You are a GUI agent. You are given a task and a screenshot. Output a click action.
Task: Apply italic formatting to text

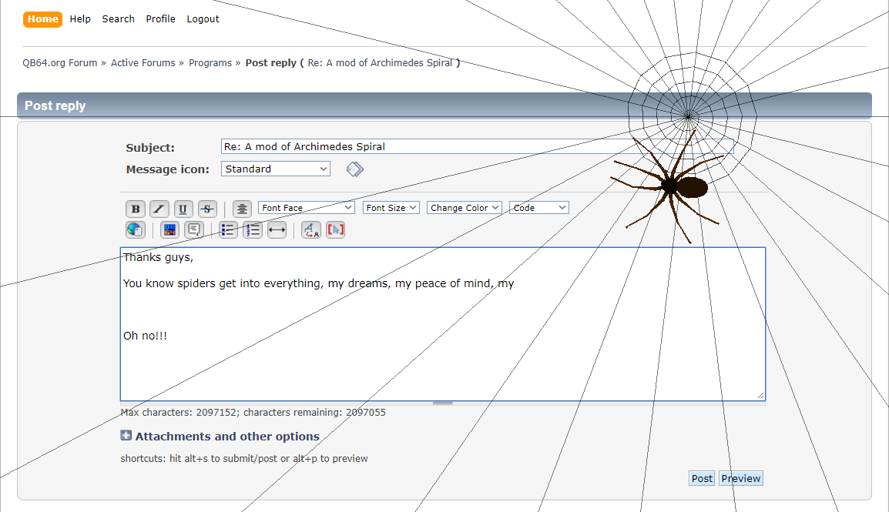(x=159, y=209)
